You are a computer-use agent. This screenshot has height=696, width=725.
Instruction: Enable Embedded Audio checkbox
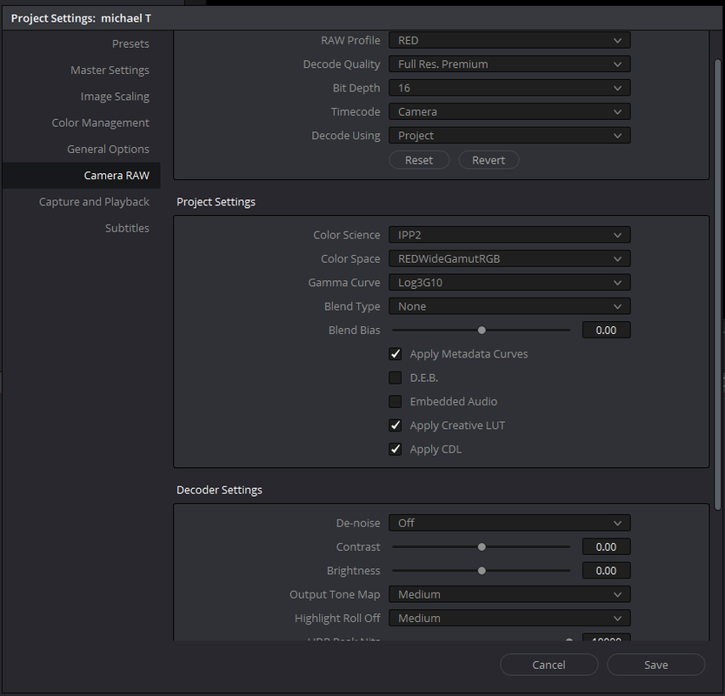click(x=396, y=402)
